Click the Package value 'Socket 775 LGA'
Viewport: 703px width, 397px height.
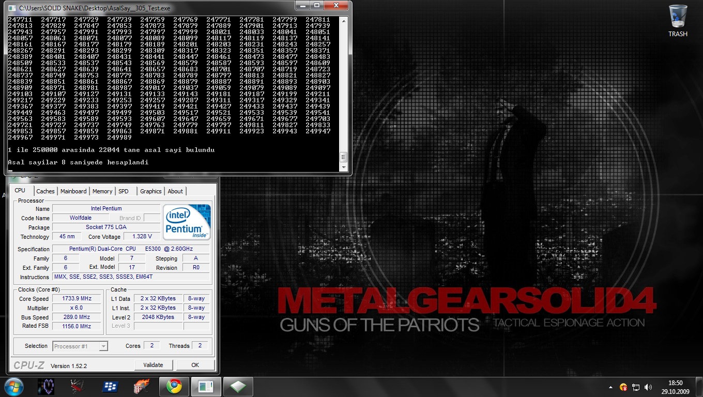(x=106, y=227)
